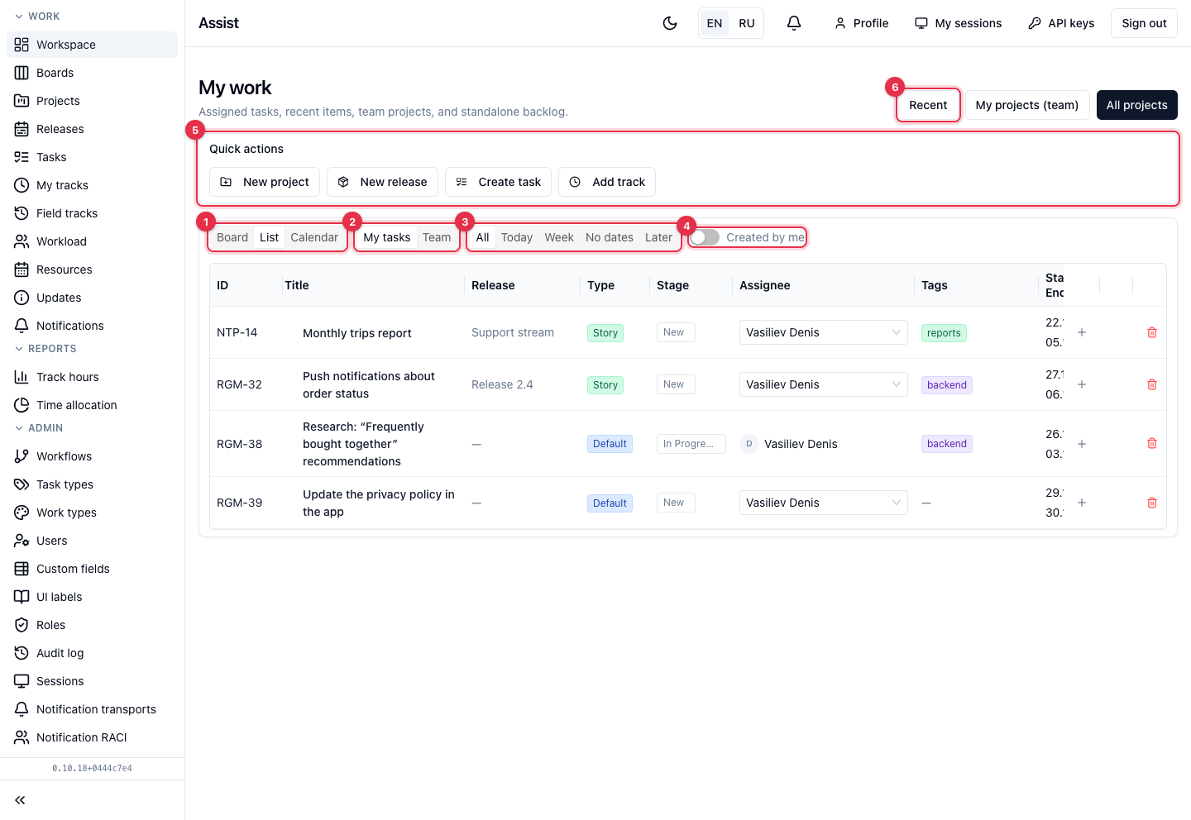Enable the Created by me switch

coord(705,237)
